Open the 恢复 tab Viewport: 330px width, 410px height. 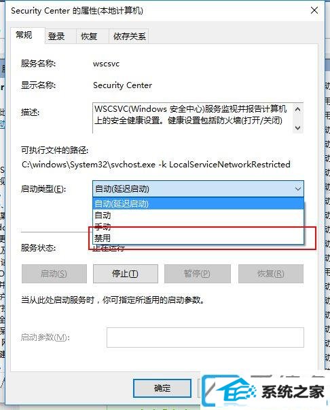(x=89, y=36)
